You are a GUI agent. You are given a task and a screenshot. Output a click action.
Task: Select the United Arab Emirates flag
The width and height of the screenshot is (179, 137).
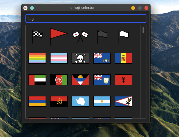click(37, 80)
